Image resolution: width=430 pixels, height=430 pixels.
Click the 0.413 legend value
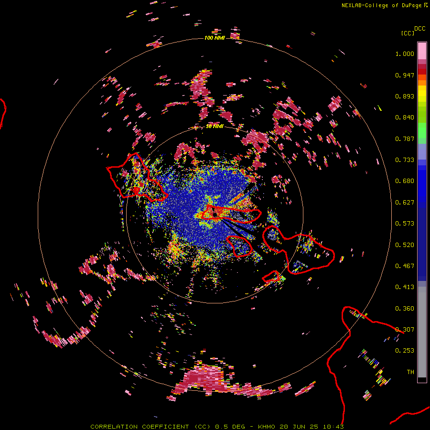[405, 287]
